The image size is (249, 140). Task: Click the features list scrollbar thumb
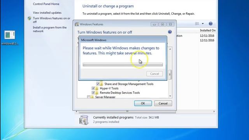(170, 74)
